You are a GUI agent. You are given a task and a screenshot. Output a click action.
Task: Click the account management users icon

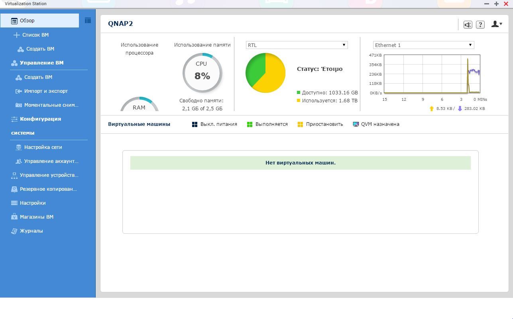tap(19, 161)
